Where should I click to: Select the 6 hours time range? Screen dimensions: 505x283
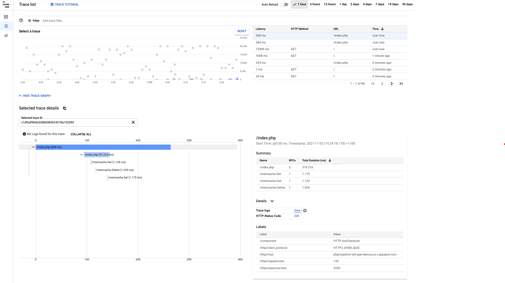pyautogui.click(x=315, y=4)
